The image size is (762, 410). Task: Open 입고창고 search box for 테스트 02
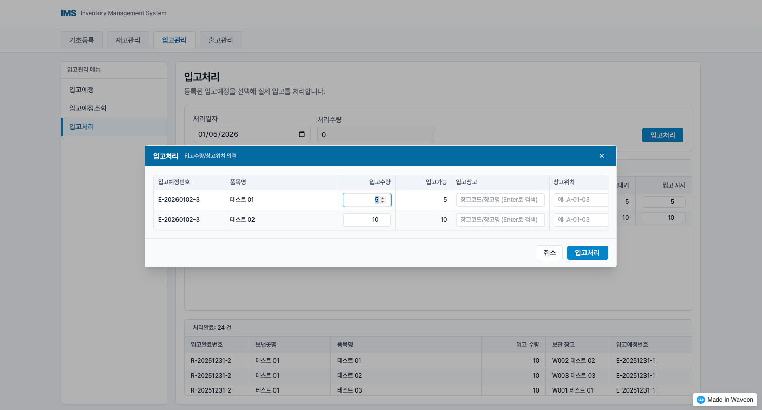coord(500,220)
